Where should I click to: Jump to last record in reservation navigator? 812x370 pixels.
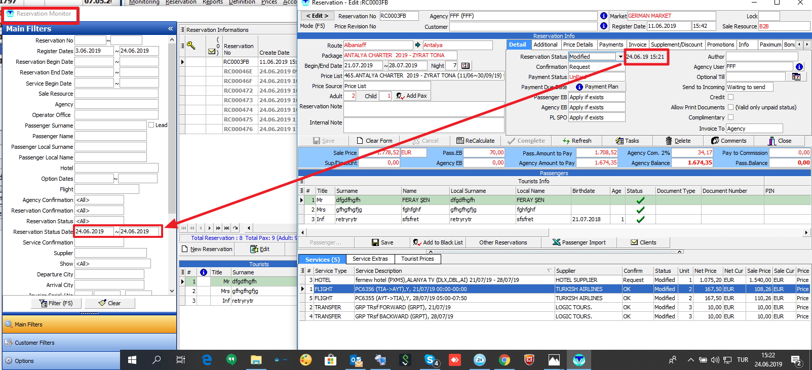226,228
